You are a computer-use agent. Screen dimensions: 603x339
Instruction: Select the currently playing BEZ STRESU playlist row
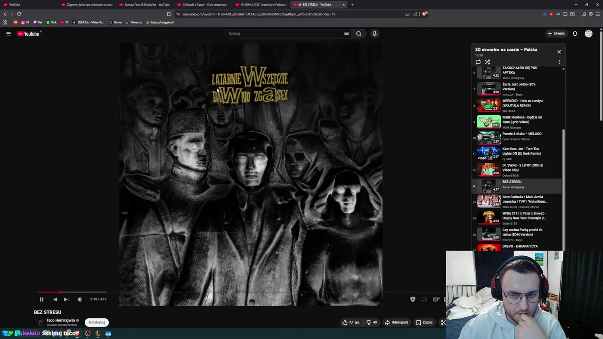click(517, 186)
